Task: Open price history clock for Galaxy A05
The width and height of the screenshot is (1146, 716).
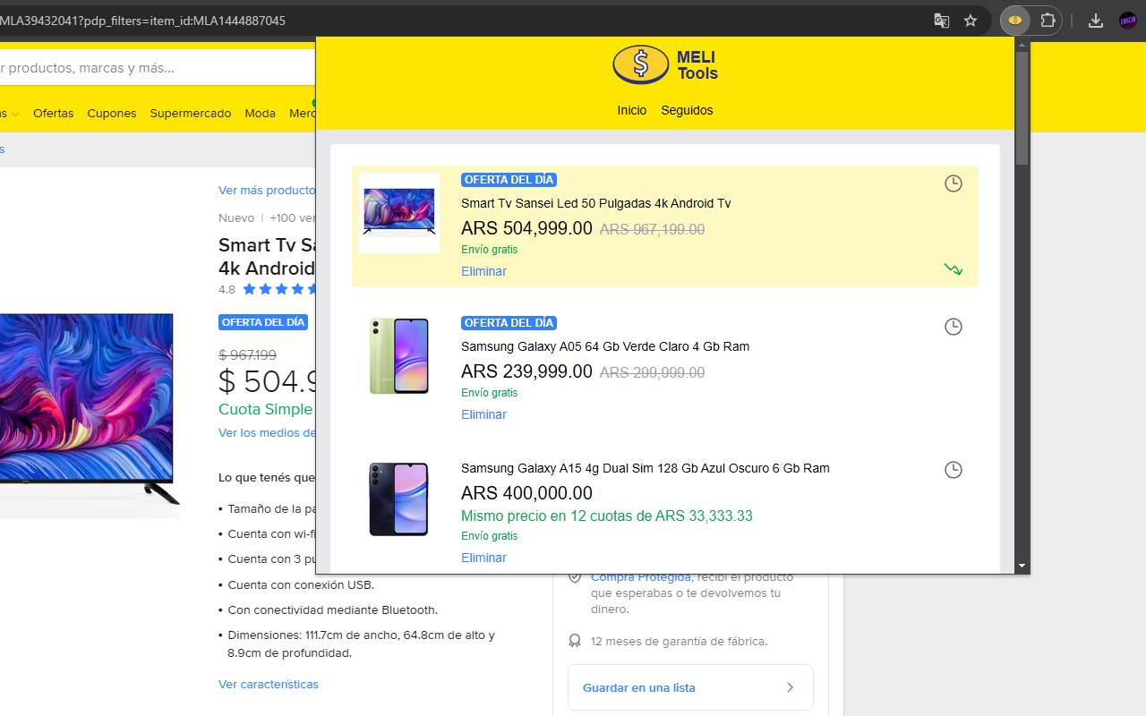Action: click(x=954, y=327)
